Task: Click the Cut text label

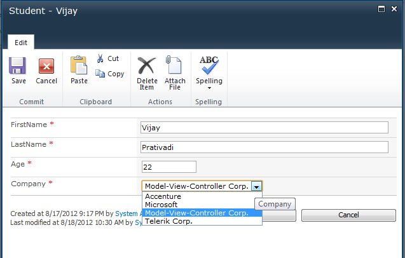Action: click(113, 58)
